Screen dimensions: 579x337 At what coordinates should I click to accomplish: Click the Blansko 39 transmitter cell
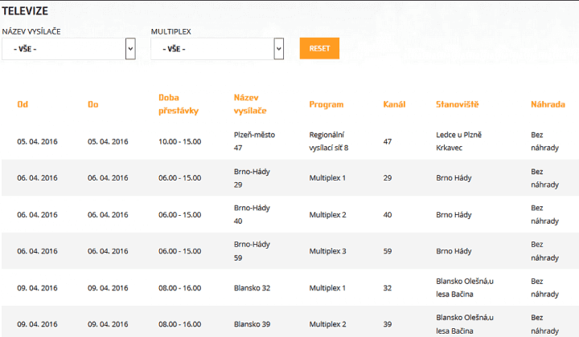coord(252,324)
